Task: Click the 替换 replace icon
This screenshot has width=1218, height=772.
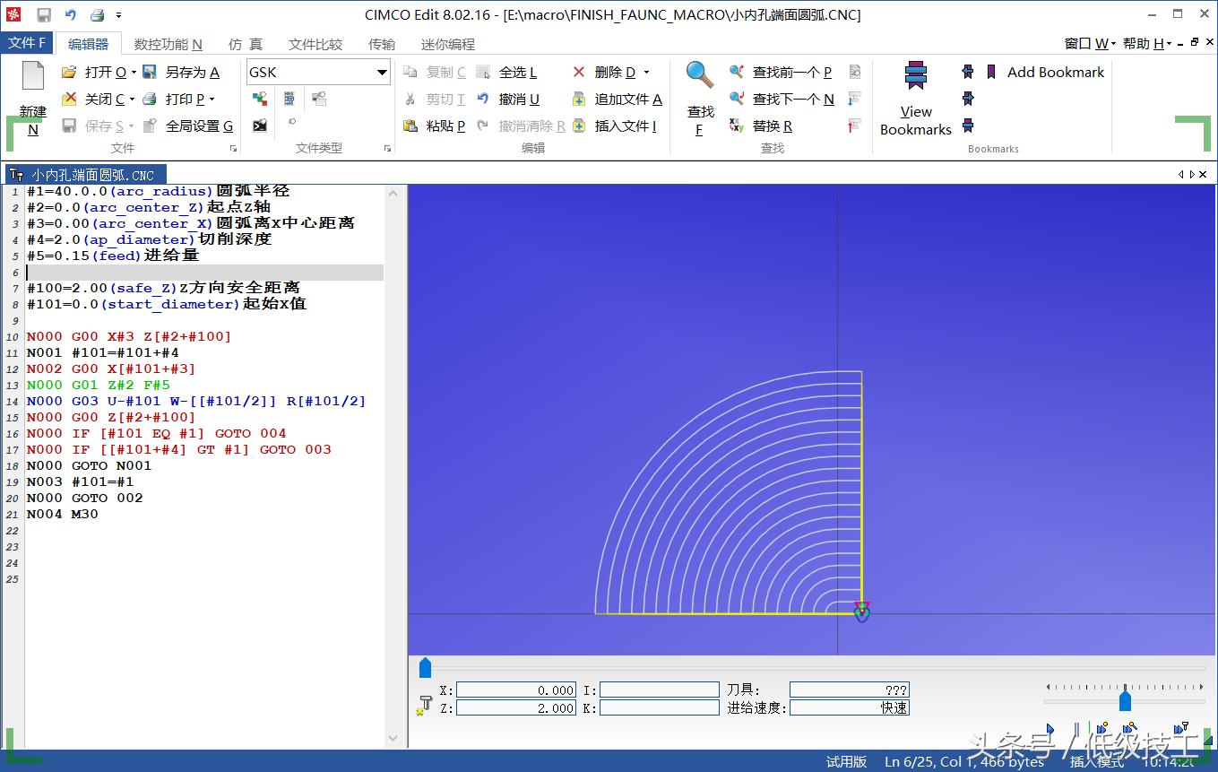Action: (x=737, y=126)
